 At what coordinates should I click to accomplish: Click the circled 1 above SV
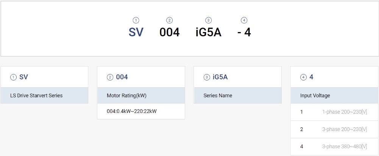(136, 20)
